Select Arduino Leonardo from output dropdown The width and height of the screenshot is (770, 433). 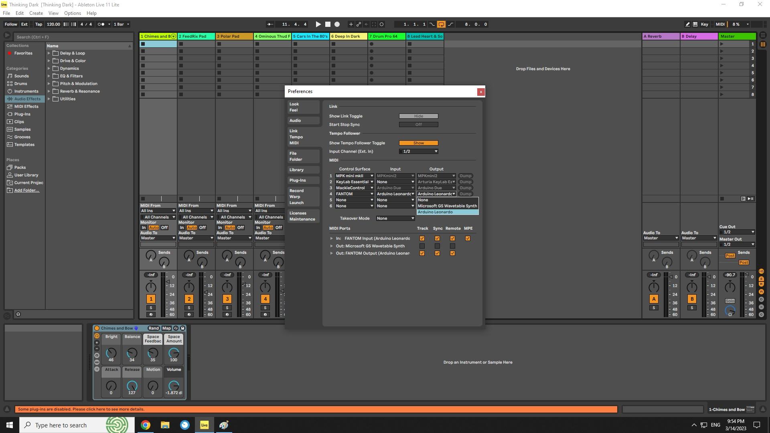447,211
